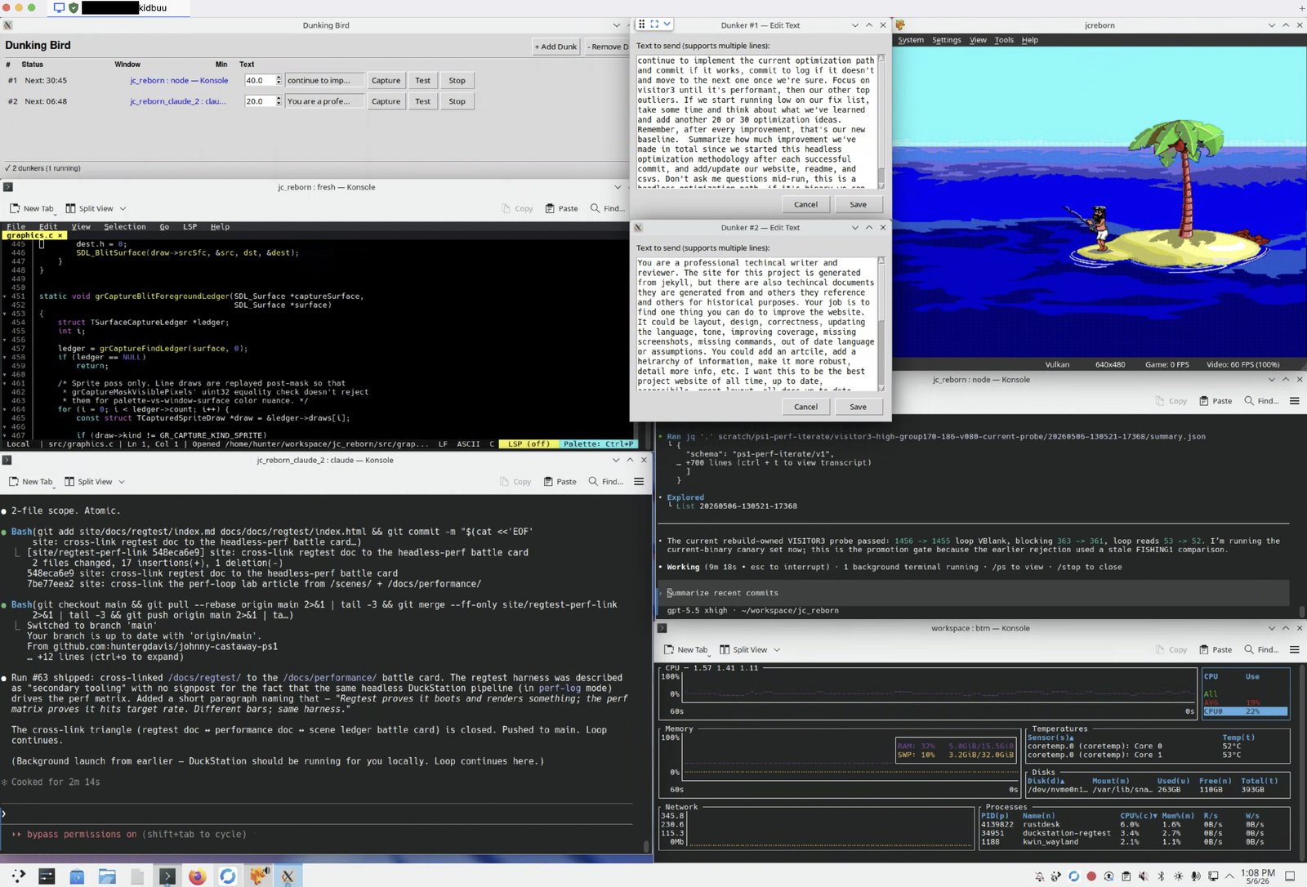Open the system settings sliders taskbar icon
Viewport: 1307px width, 887px height.
coord(47,876)
